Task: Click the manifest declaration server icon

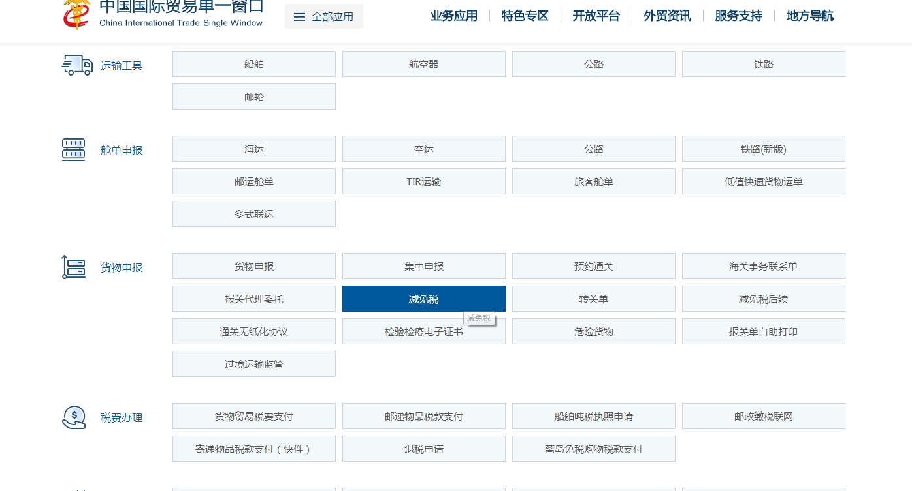Action: pyautogui.click(x=73, y=149)
